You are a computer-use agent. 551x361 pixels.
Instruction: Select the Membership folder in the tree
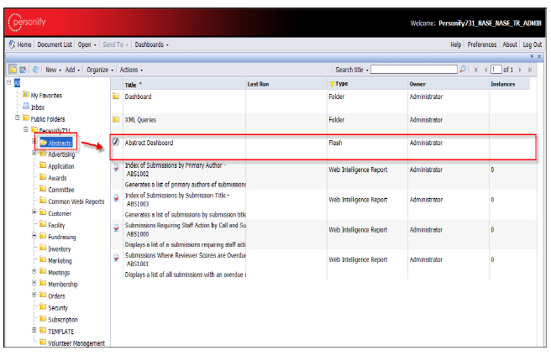62,285
